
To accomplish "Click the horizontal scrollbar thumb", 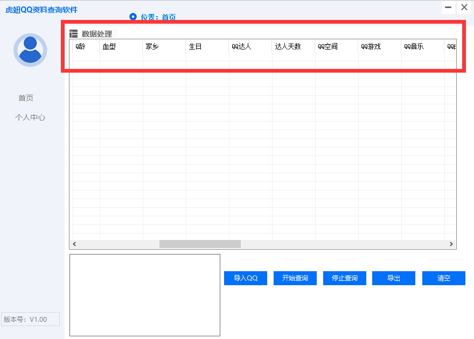I will tap(200, 244).
